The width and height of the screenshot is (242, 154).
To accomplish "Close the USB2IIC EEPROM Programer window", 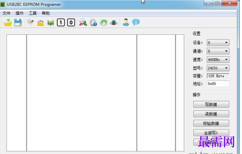I will click(229, 3).
